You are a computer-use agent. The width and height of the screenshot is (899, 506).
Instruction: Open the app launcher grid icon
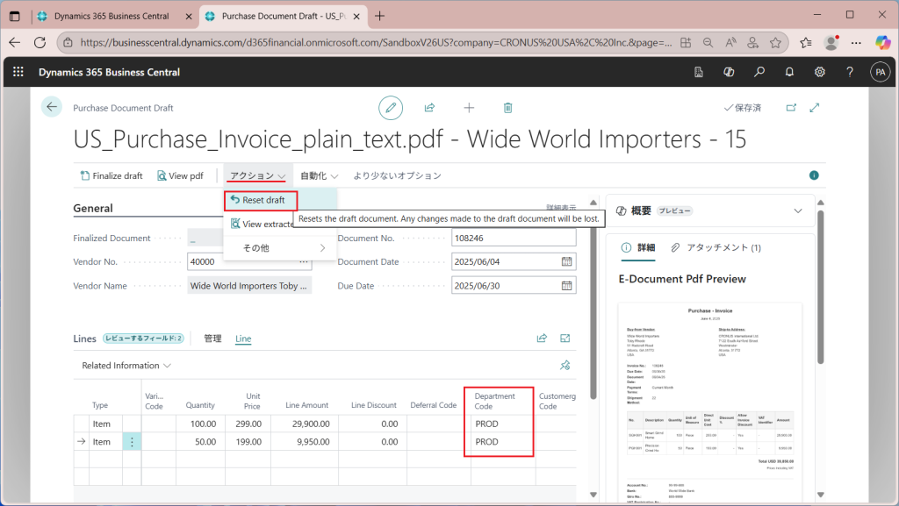point(18,72)
